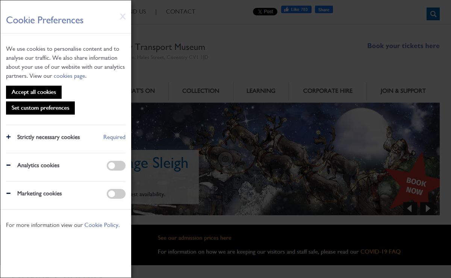
Task: Click the Required label for necessary cookies
Action: coord(114,137)
